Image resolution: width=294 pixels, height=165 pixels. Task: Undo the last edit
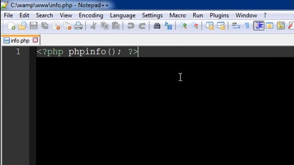pyautogui.click(x=130, y=26)
